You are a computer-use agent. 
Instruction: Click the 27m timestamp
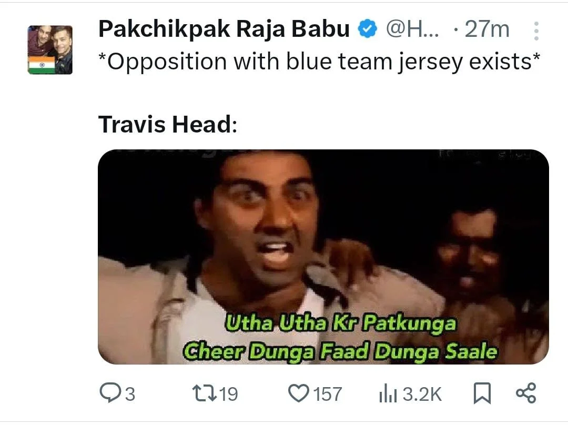coord(487,29)
